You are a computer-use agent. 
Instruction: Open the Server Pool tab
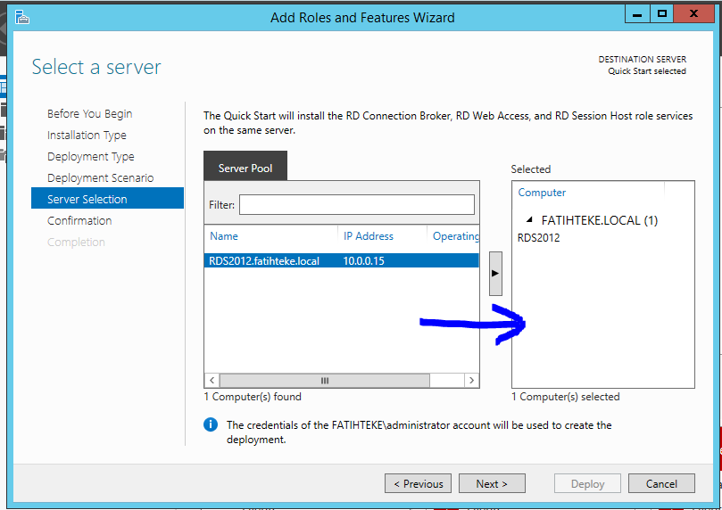point(245,168)
